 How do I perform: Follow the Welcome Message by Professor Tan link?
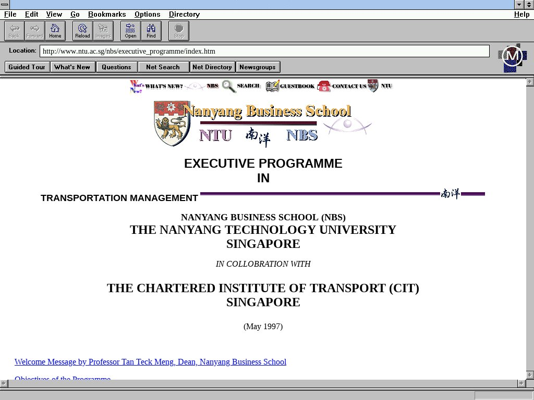[150, 362]
